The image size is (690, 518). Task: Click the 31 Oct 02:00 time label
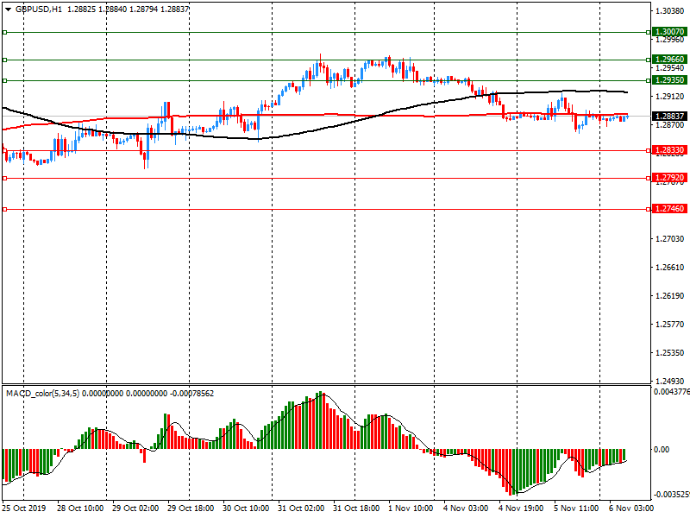(302, 509)
